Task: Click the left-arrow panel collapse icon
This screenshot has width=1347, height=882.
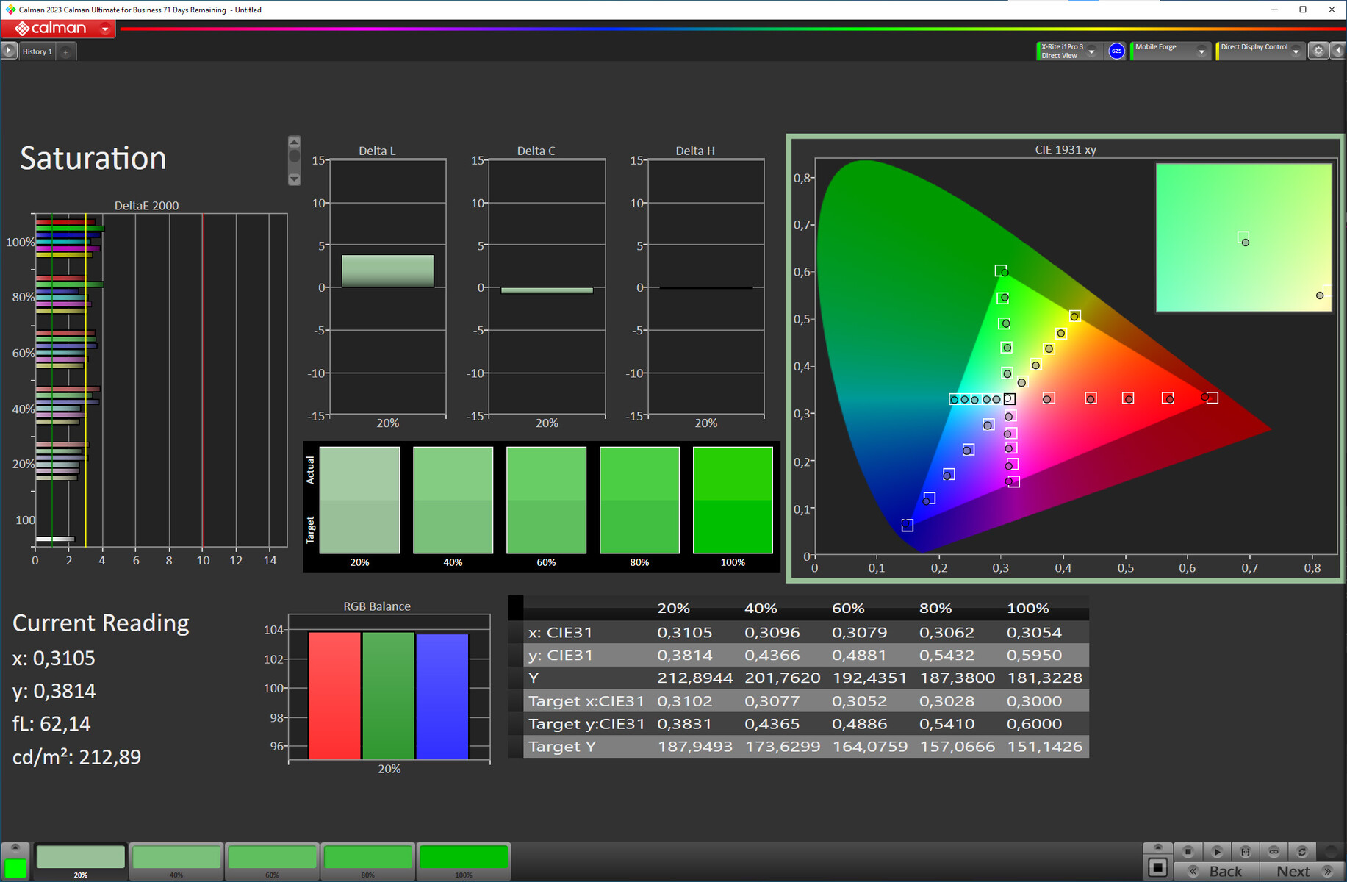Action: pos(1338,51)
